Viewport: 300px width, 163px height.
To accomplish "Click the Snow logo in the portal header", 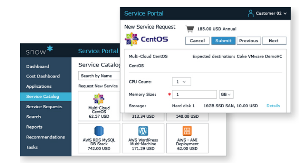I will coord(39,50).
